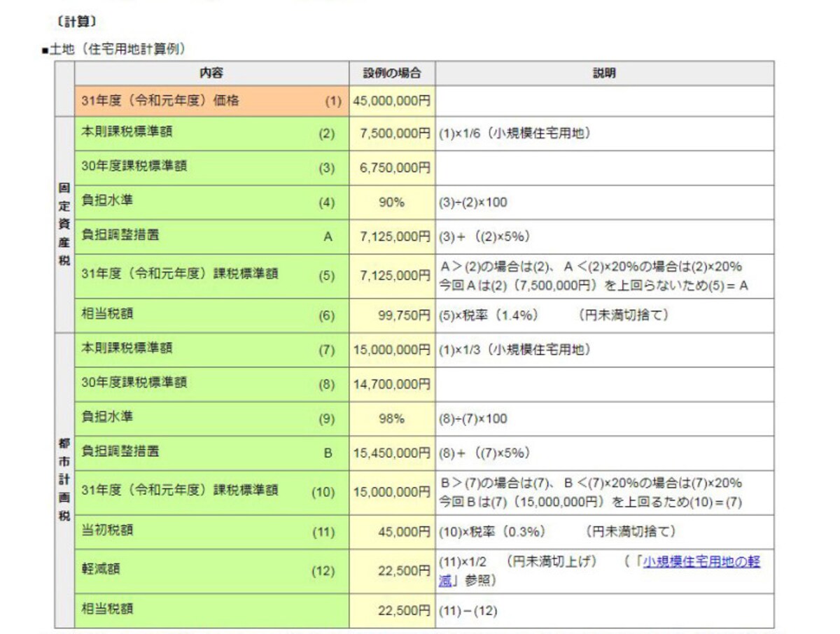Select 7,125,000円 in row (5)
The image size is (840, 634).
(395, 276)
